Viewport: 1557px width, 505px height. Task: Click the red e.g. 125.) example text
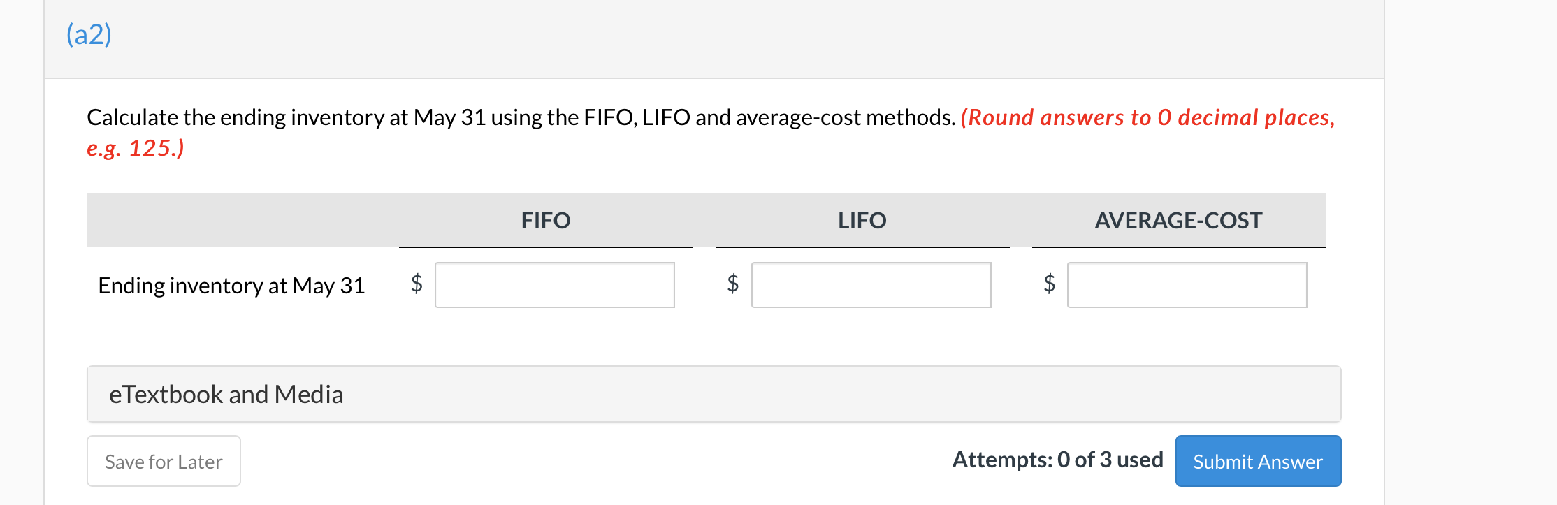(x=136, y=148)
